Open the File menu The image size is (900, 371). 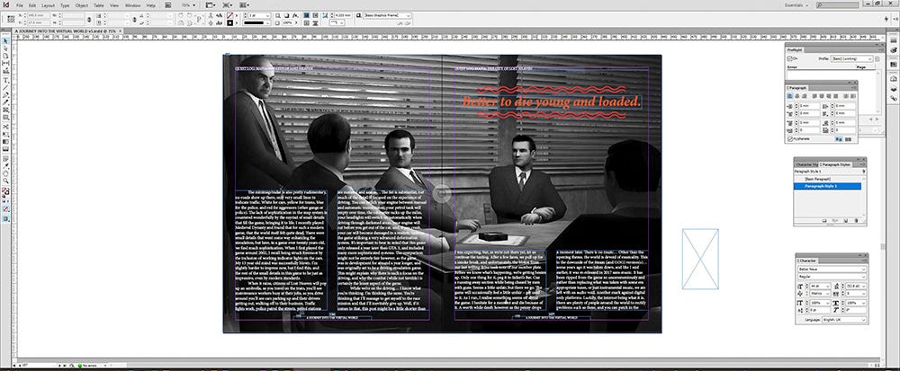(20, 5)
